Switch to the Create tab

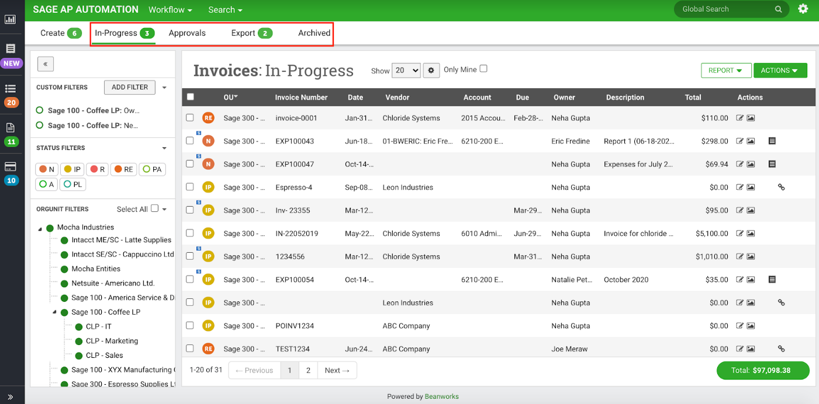60,33
